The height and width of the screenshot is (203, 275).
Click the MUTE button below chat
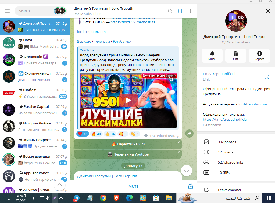[x=133, y=187]
